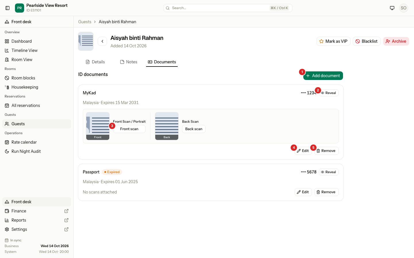Go back using the chevron button
414x258 pixels.
(102, 41)
